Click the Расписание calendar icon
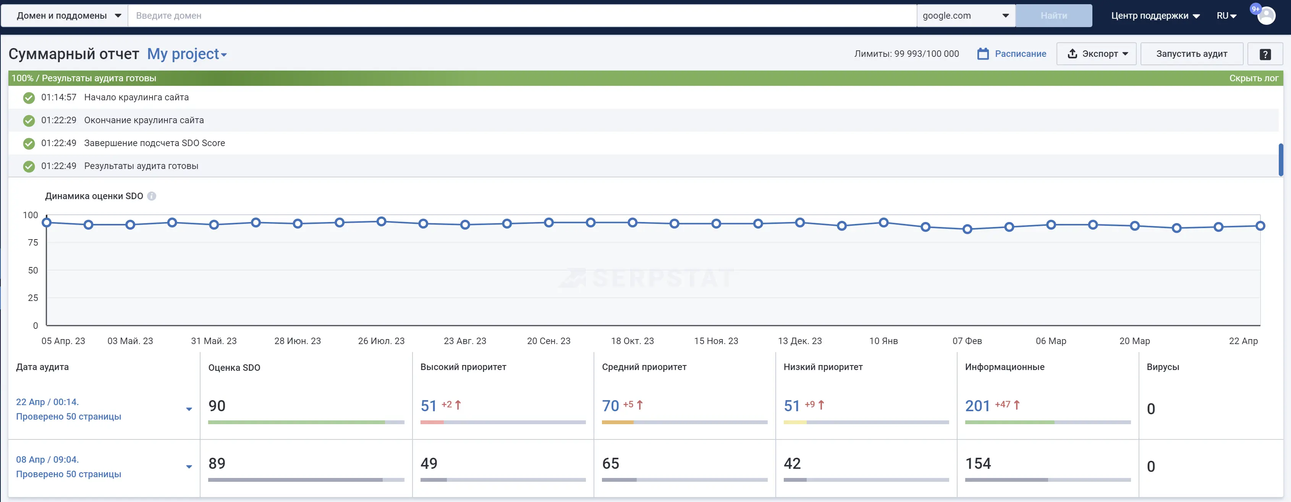Viewport: 1291px width, 502px height. coord(983,54)
